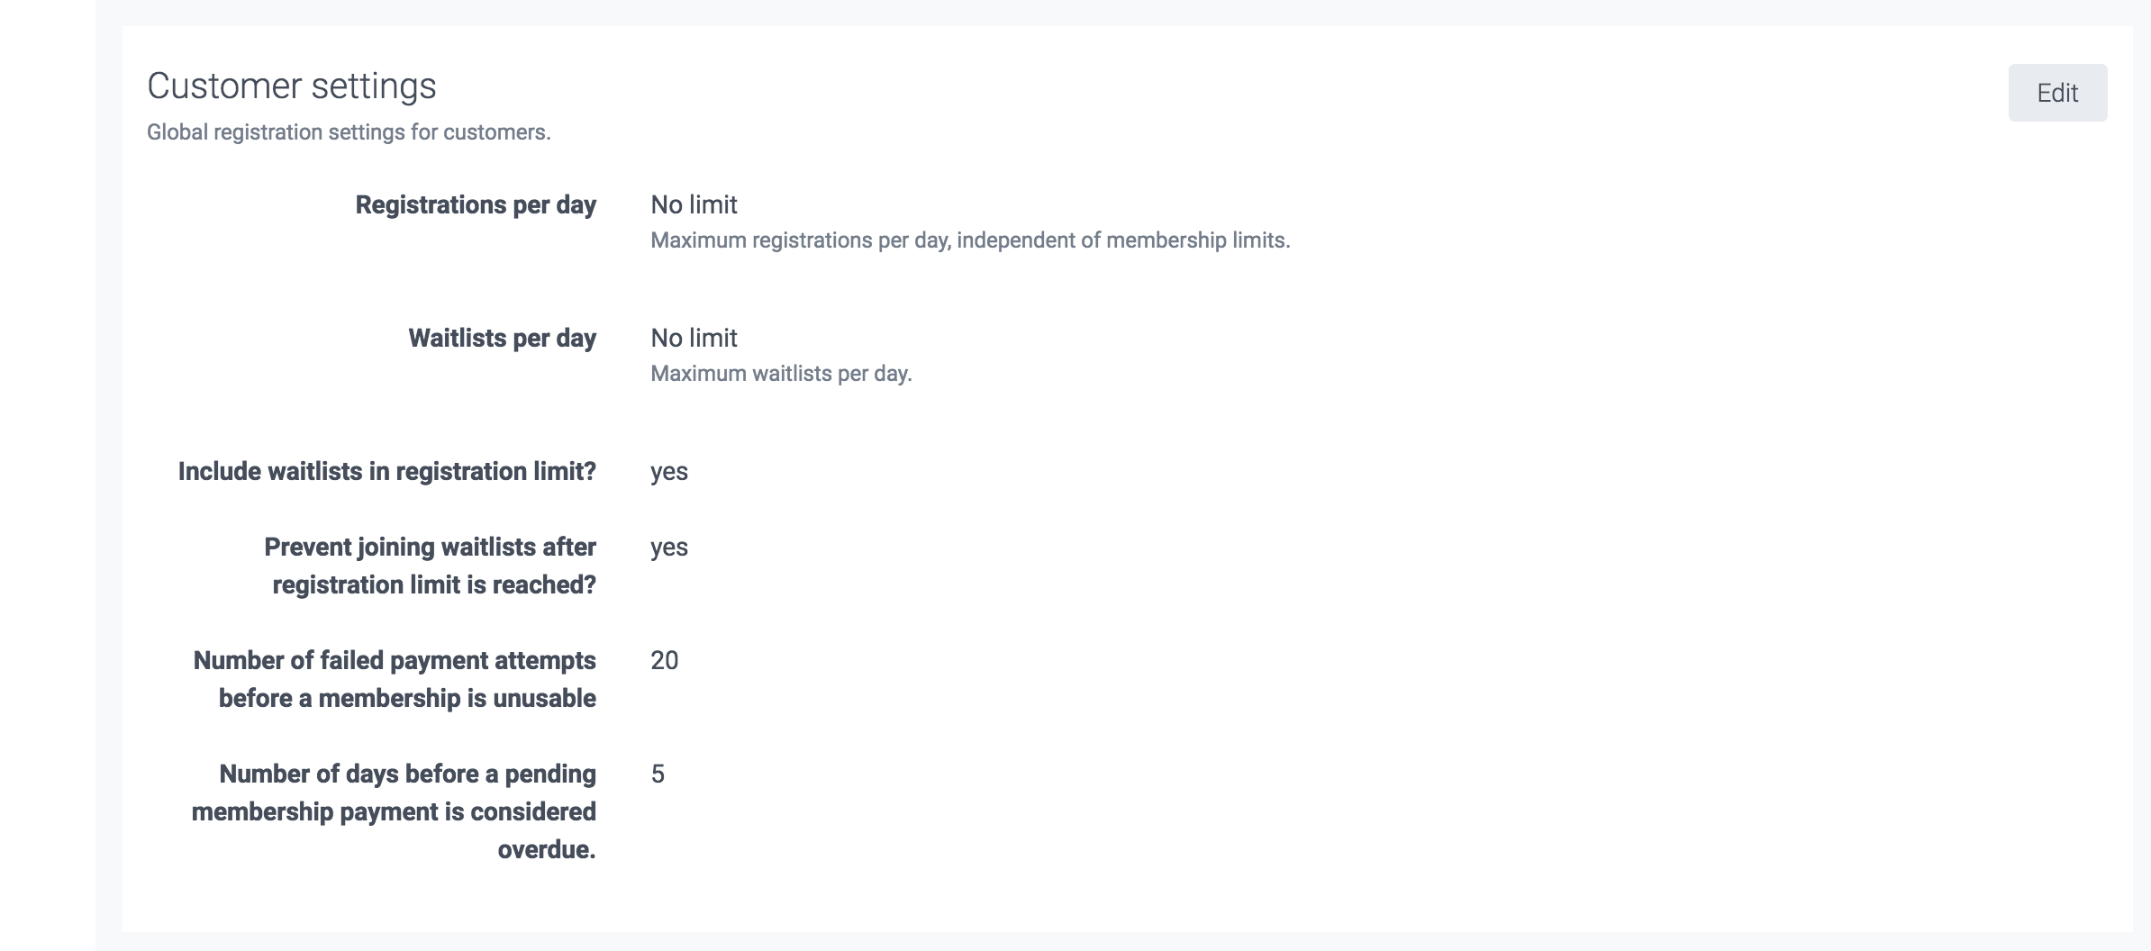2151x951 pixels.
Task: Click yes value for prevent joining waitlists
Action: click(668, 548)
